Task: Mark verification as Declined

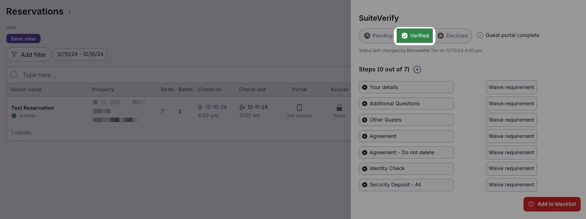Action: [453, 36]
